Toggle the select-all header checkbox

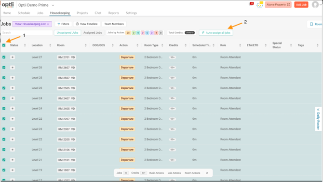4,45
